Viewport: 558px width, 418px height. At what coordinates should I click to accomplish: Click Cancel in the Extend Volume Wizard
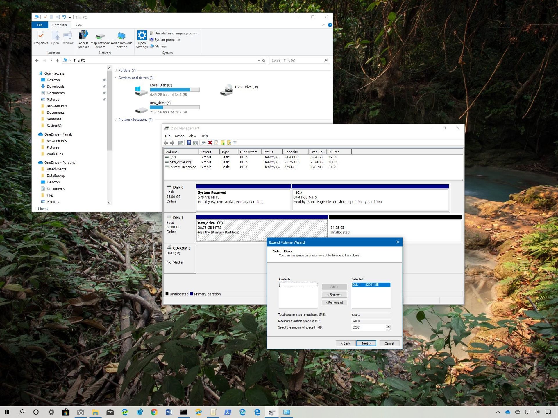389,343
